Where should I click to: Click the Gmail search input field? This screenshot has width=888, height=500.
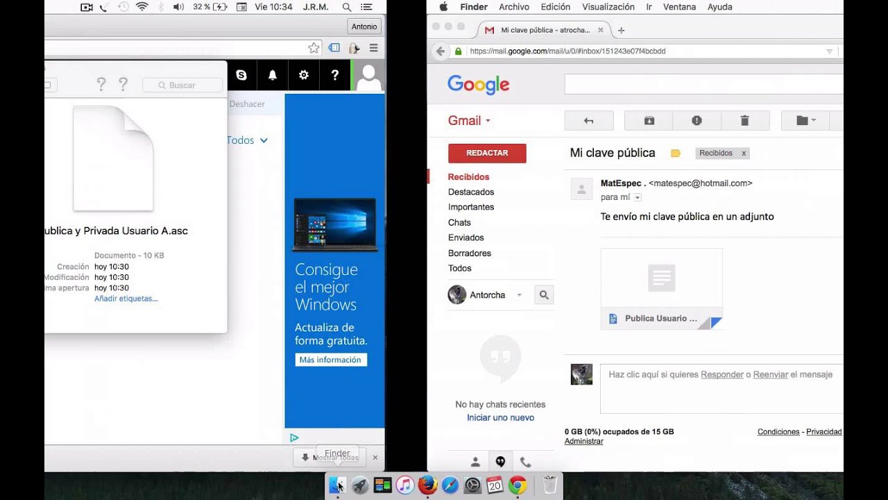pyautogui.click(x=704, y=85)
